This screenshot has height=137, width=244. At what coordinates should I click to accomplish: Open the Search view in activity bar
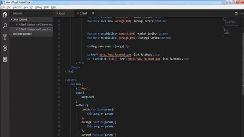5,26
